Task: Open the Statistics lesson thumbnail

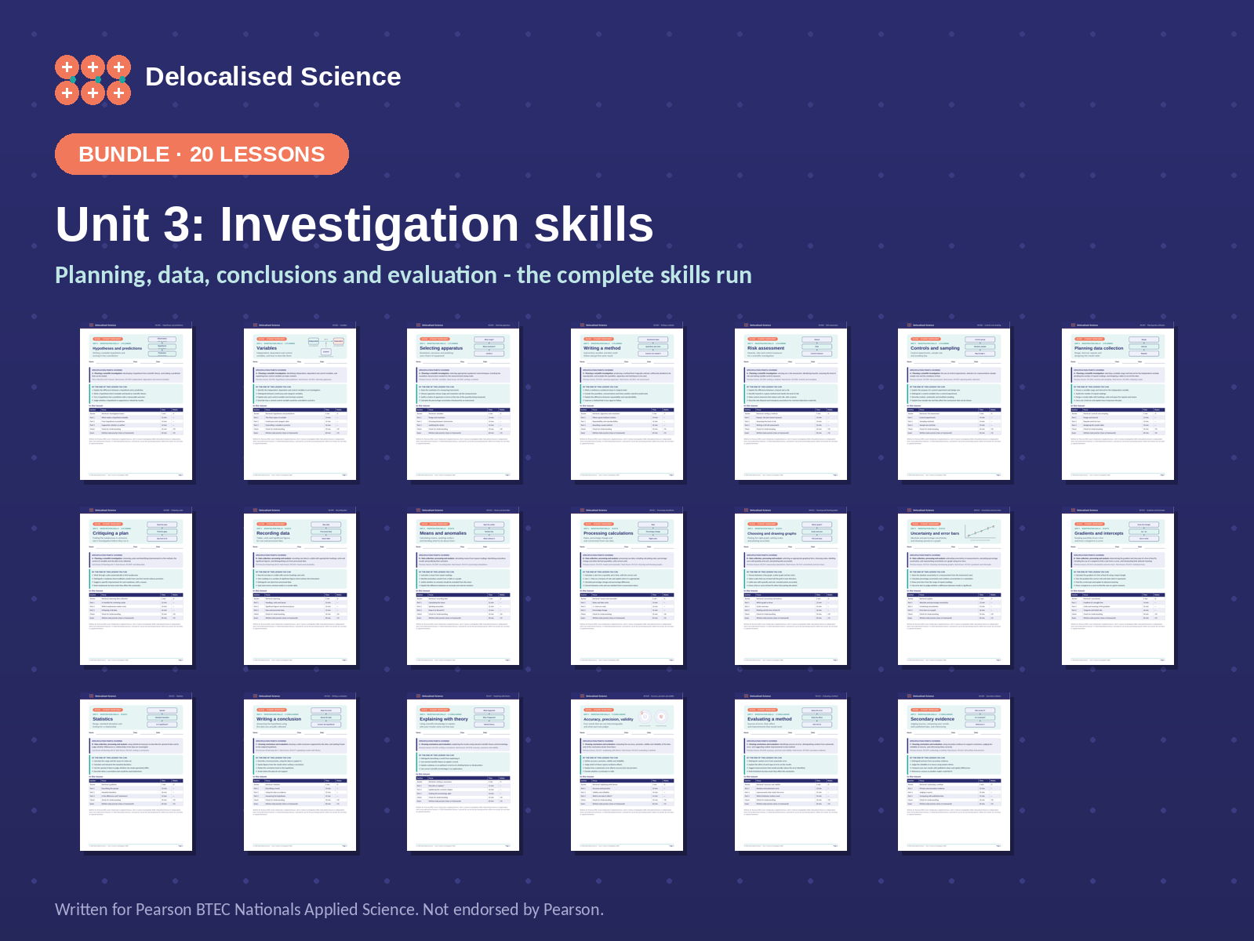Action: (x=136, y=772)
